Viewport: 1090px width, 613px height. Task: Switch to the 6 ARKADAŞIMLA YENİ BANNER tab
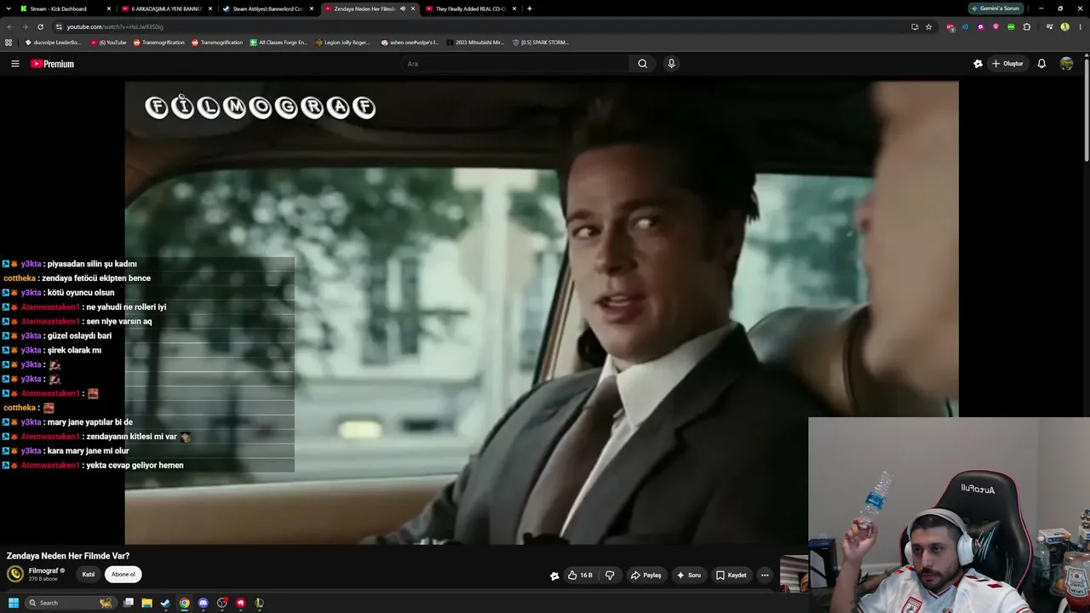click(x=166, y=9)
